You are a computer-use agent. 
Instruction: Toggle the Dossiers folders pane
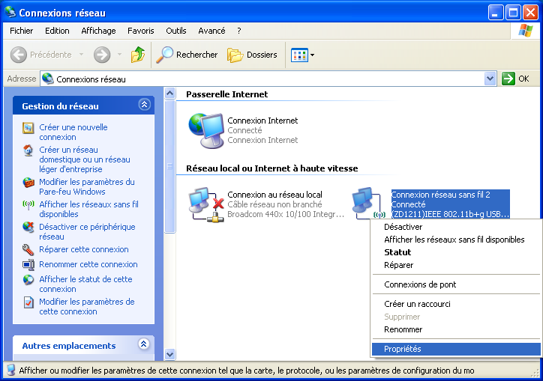tap(252, 55)
